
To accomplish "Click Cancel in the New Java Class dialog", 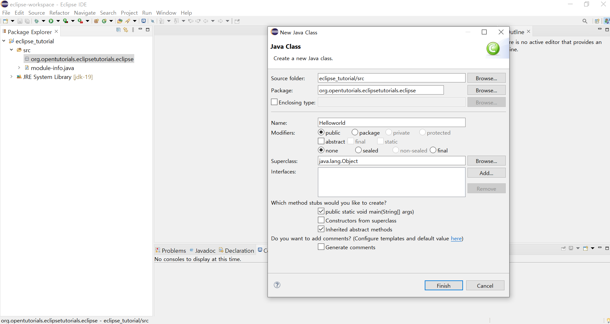I will coord(485,285).
